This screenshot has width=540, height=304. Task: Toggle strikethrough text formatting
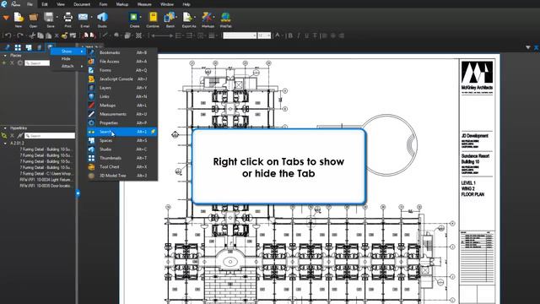[315, 35]
